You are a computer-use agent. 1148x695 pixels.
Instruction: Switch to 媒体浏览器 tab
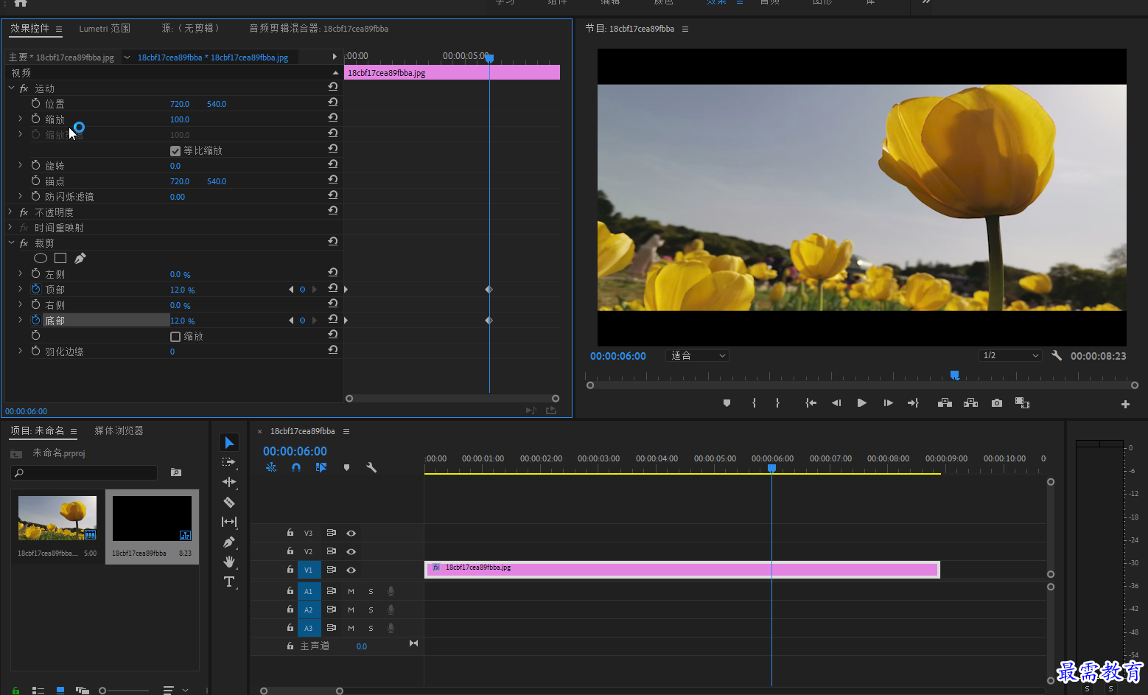[119, 430]
